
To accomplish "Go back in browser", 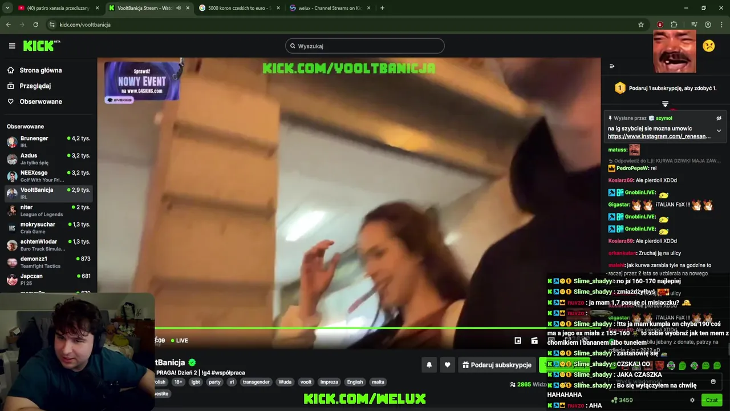I will (8, 25).
